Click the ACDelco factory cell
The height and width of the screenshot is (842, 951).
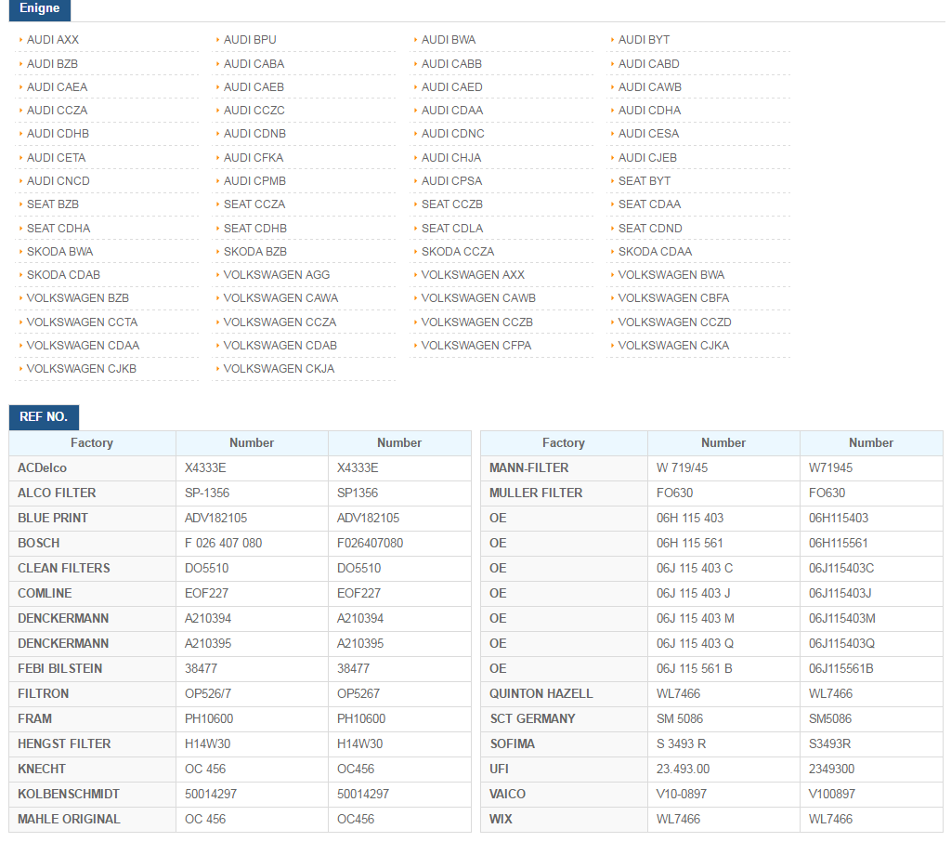(92, 468)
